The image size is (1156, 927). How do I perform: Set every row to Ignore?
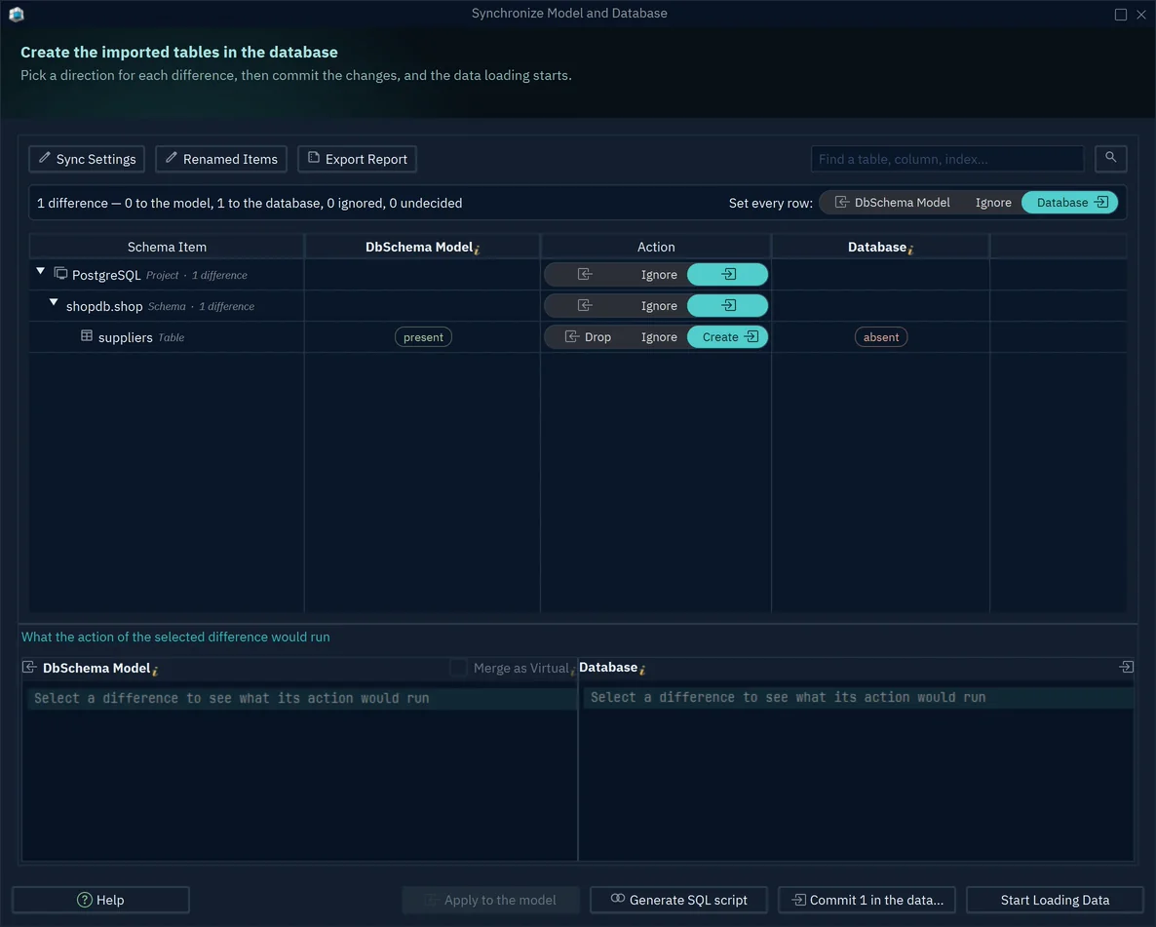pyautogui.click(x=993, y=202)
